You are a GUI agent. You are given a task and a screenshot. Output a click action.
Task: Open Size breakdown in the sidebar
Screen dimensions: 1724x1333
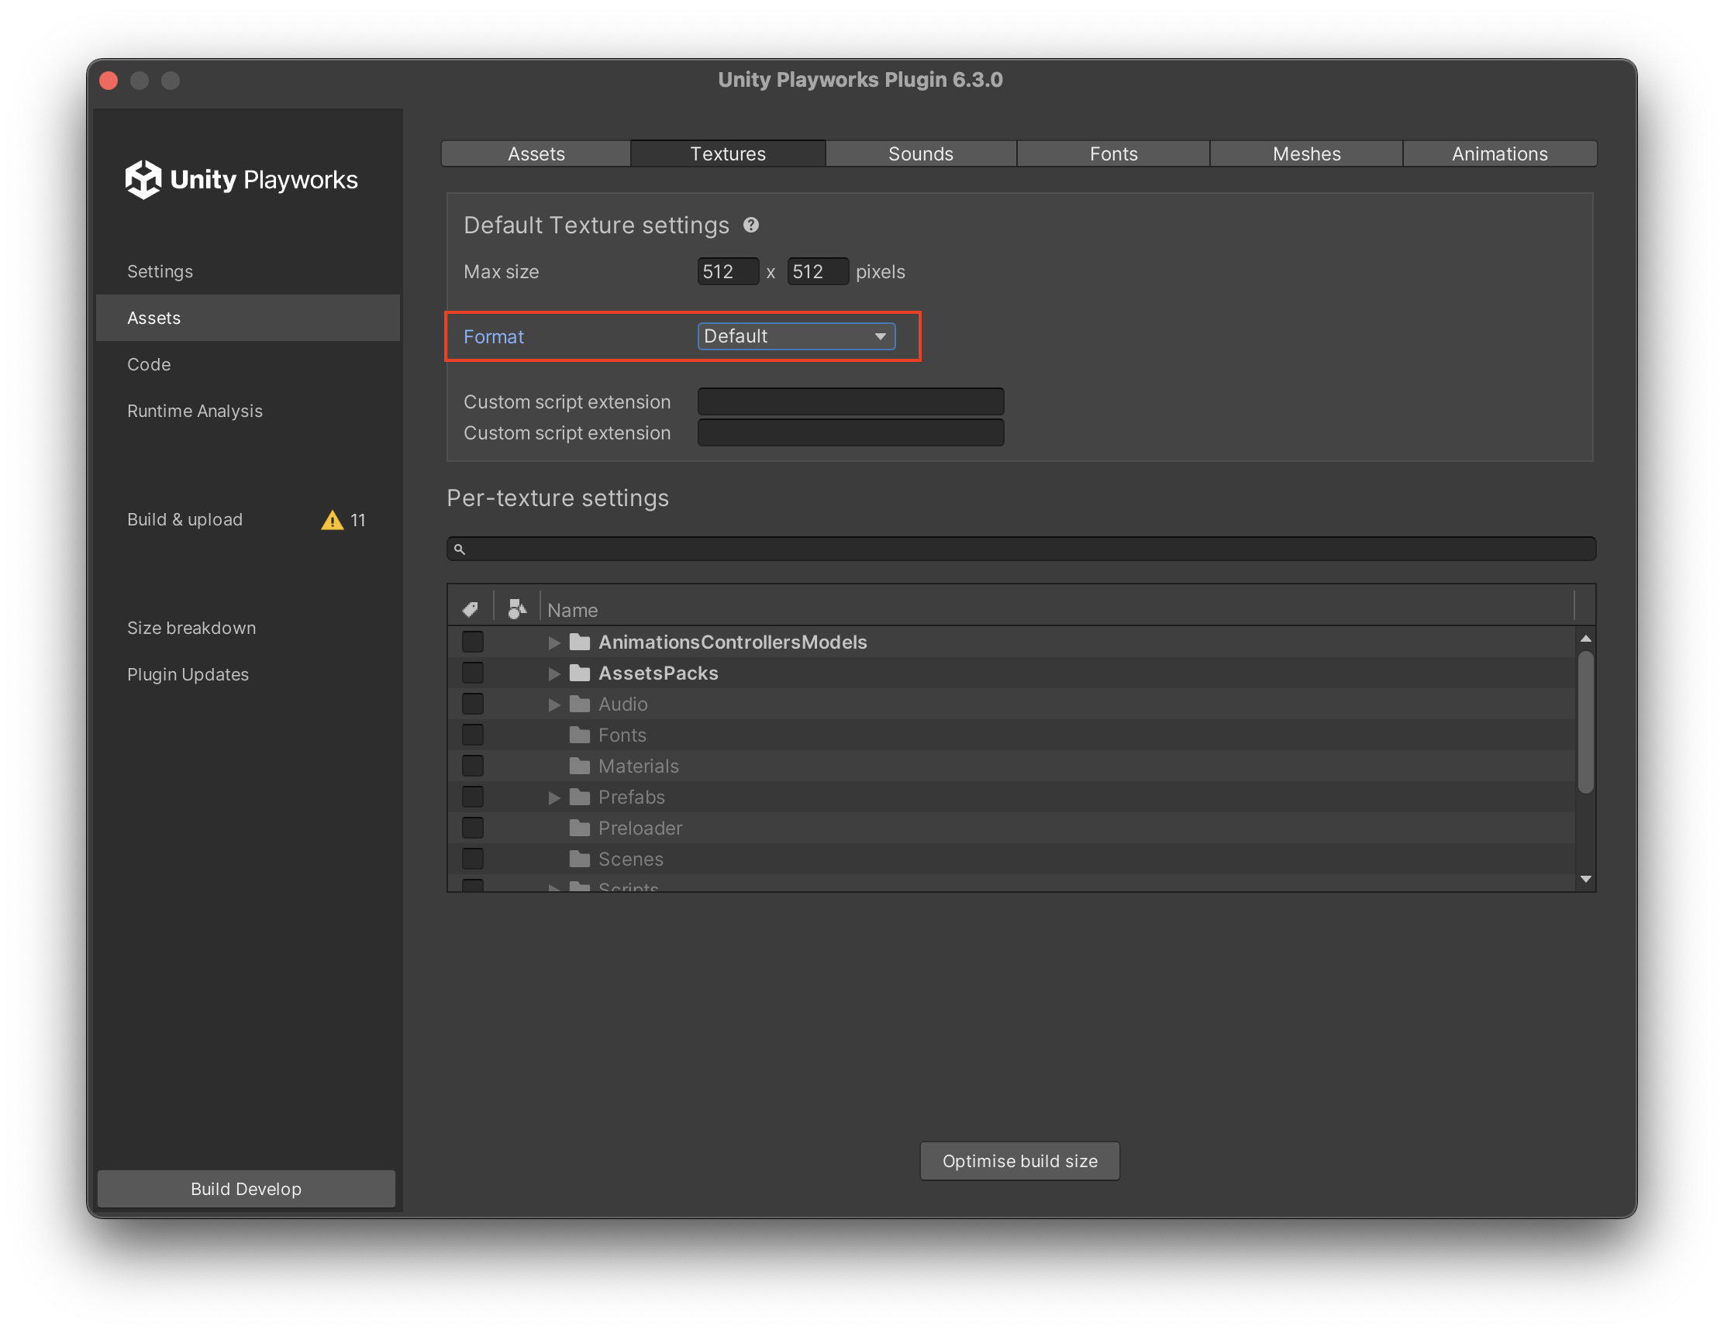click(248, 629)
